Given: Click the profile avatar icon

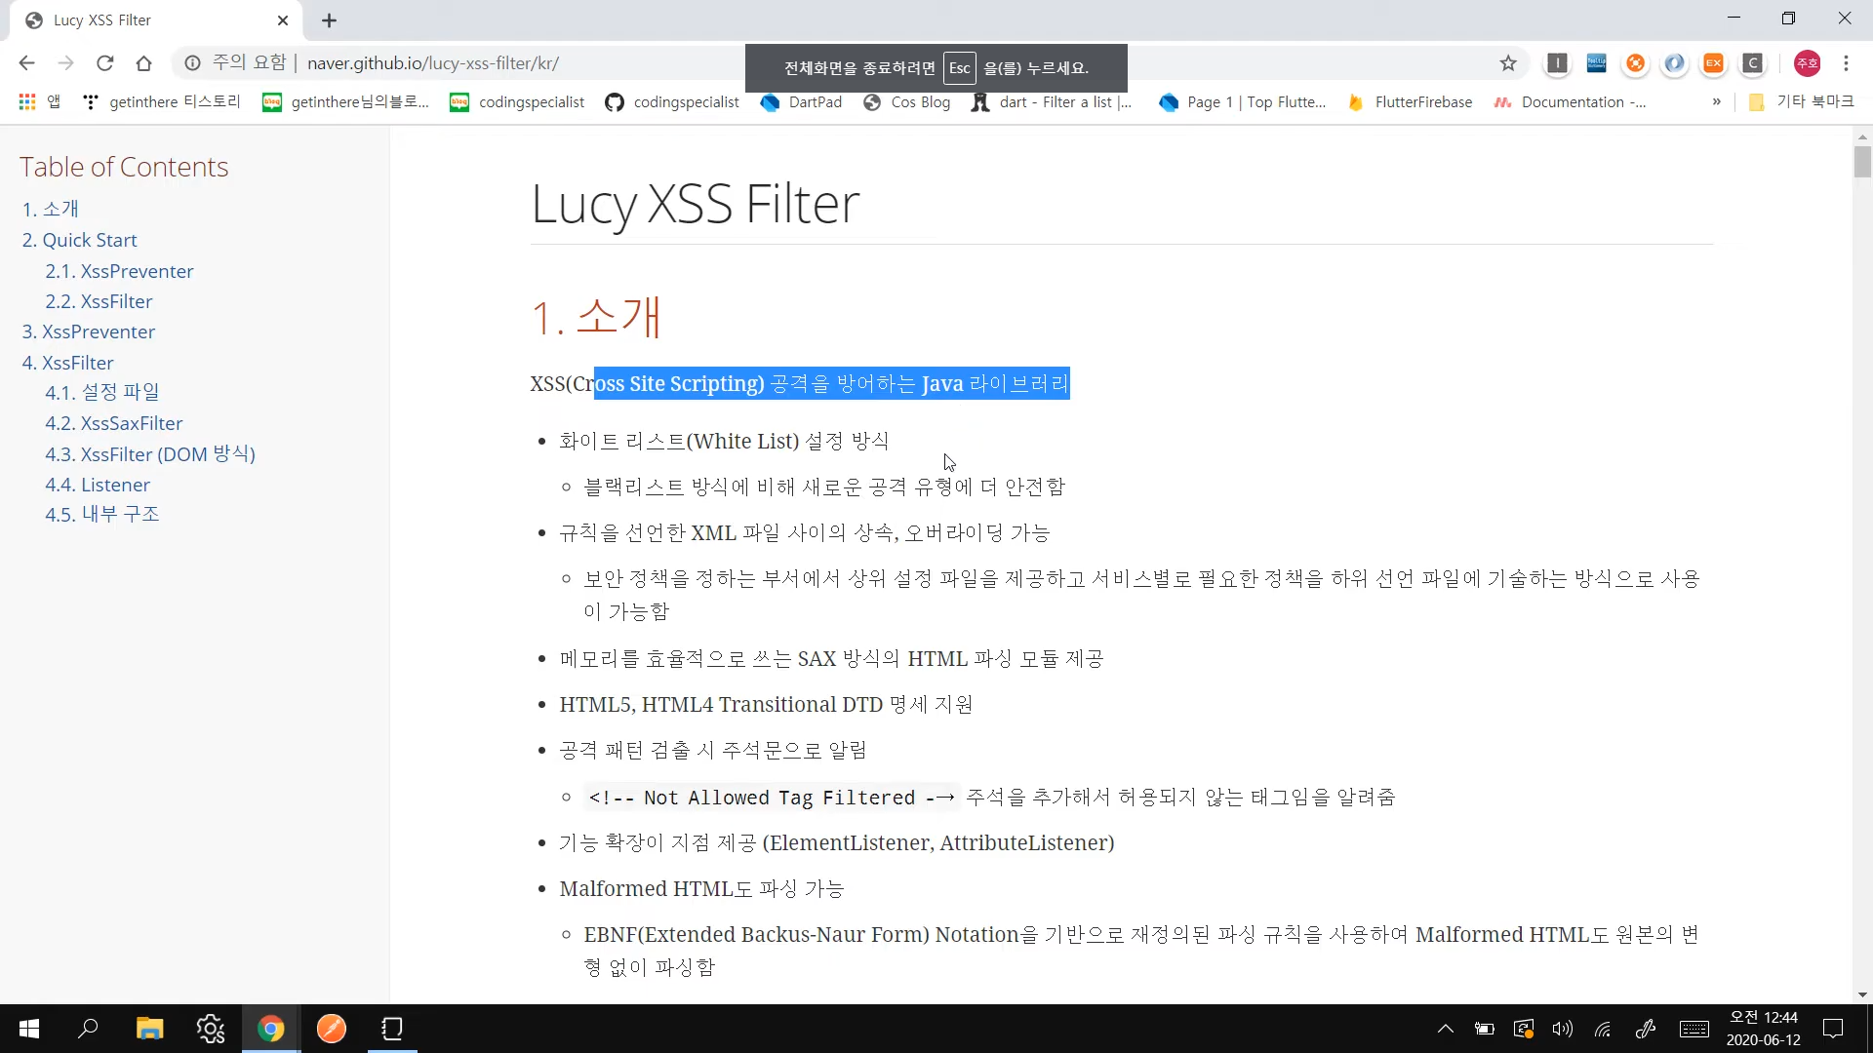Looking at the screenshot, I should pyautogui.click(x=1807, y=63).
